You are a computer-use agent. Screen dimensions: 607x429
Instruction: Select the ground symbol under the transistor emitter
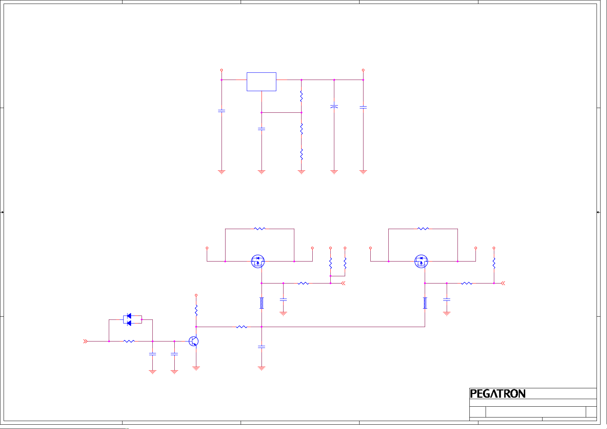coord(196,368)
